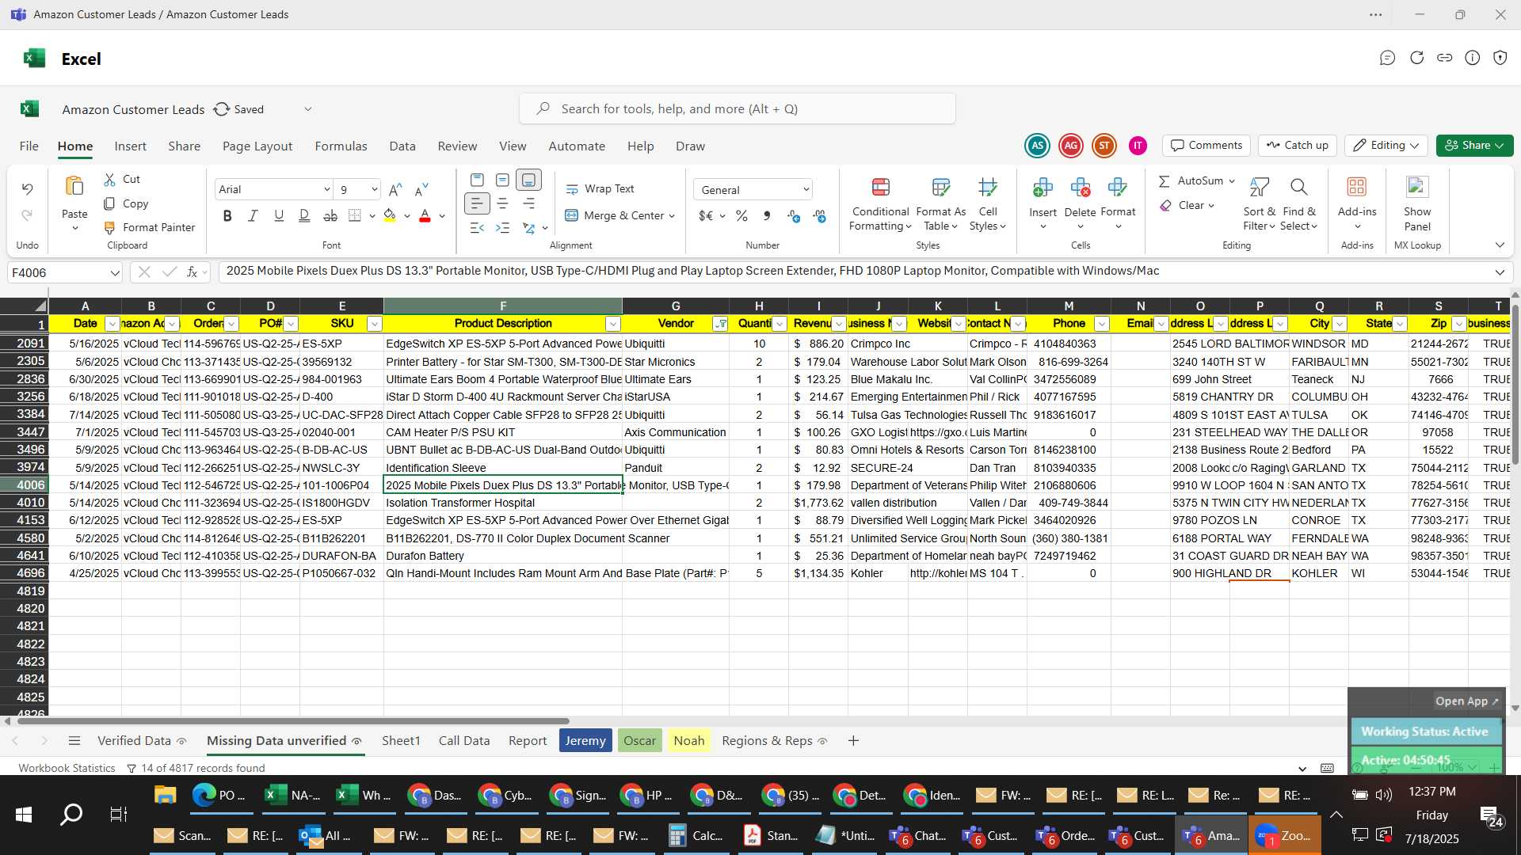Screen dimensions: 1521x855
Task: Open the Editing mode dropdown
Action: point(1386,146)
